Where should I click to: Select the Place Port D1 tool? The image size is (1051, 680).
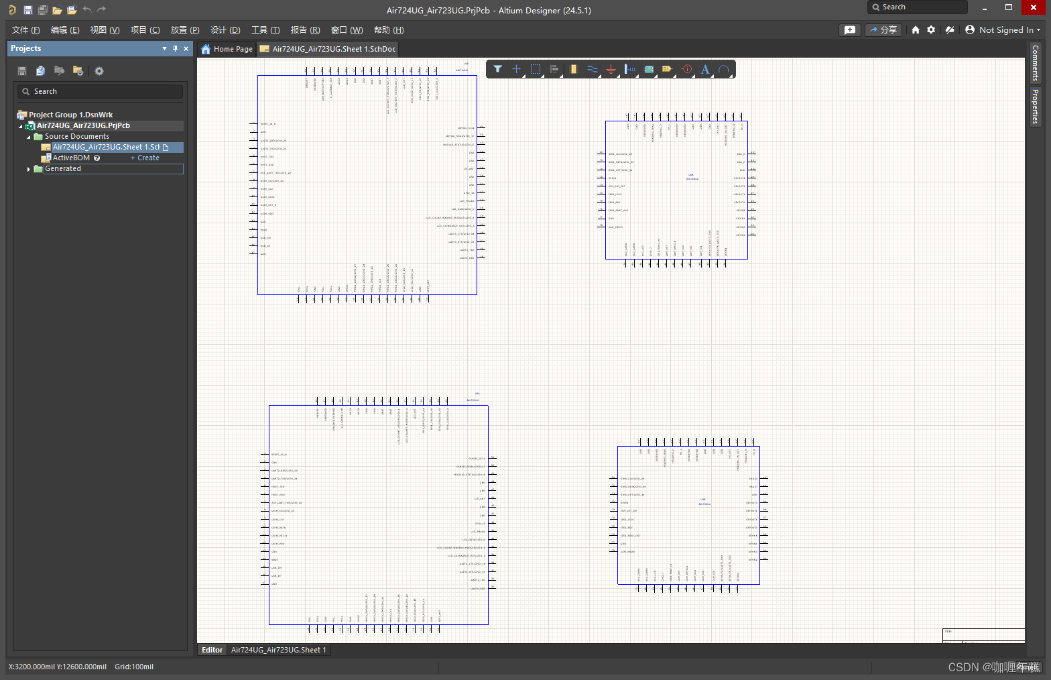pyautogui.click(x=667, y=69)
